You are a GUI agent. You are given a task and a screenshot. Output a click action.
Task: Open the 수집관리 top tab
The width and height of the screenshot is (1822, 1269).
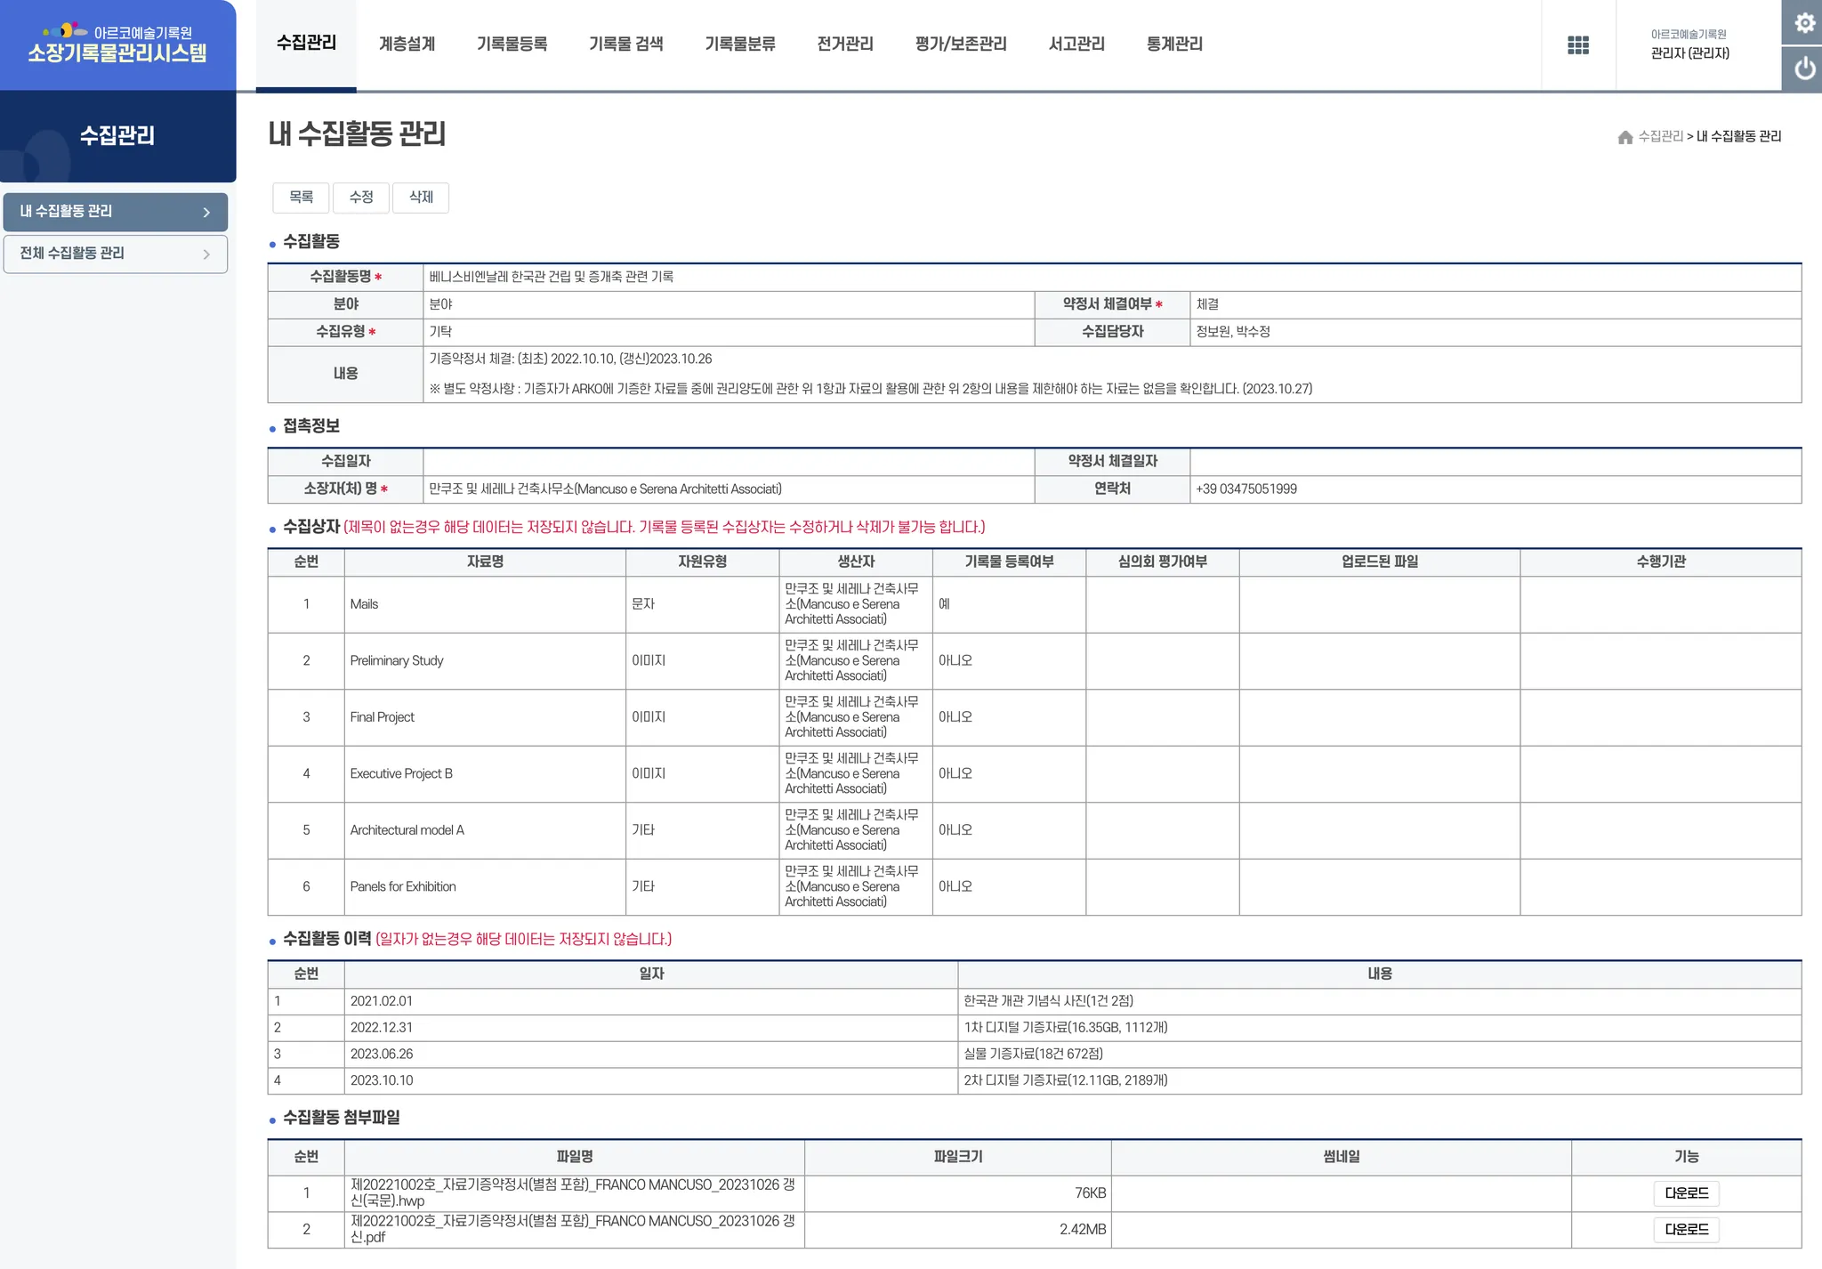pos(306,44)
